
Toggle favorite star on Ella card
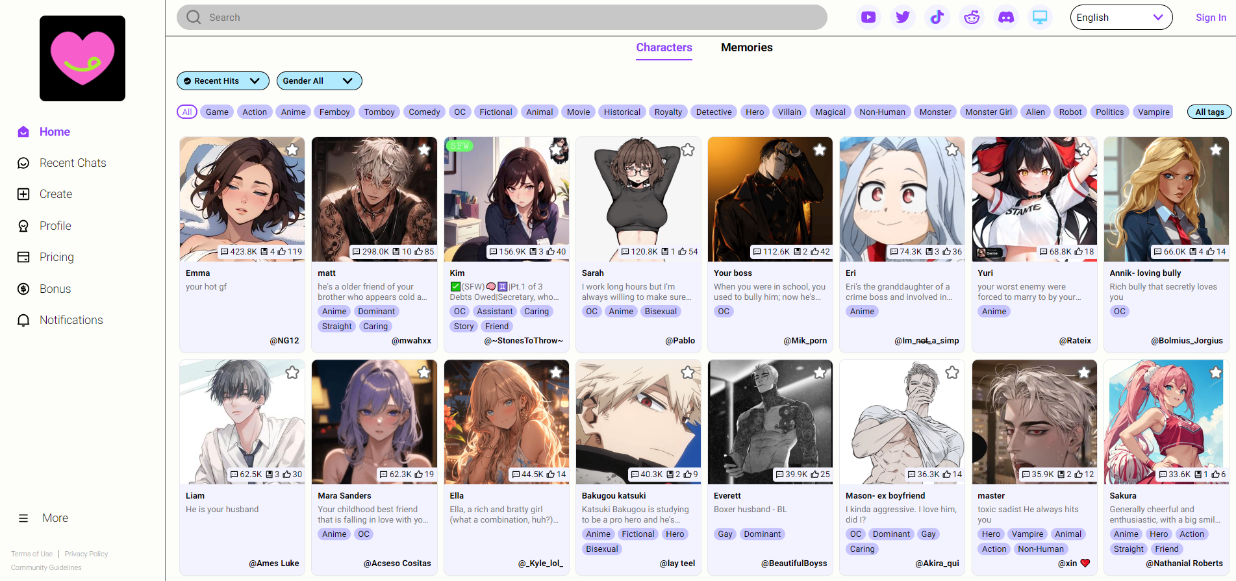click(556, 373)
